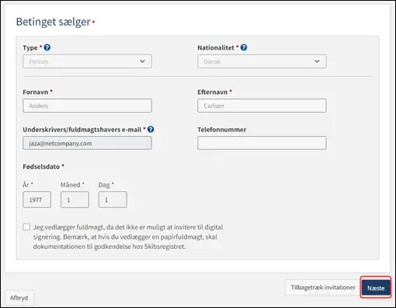The width and height of the screenshot is (396, 308).
Task: Open the Type help icon
Action: point(47,47)
